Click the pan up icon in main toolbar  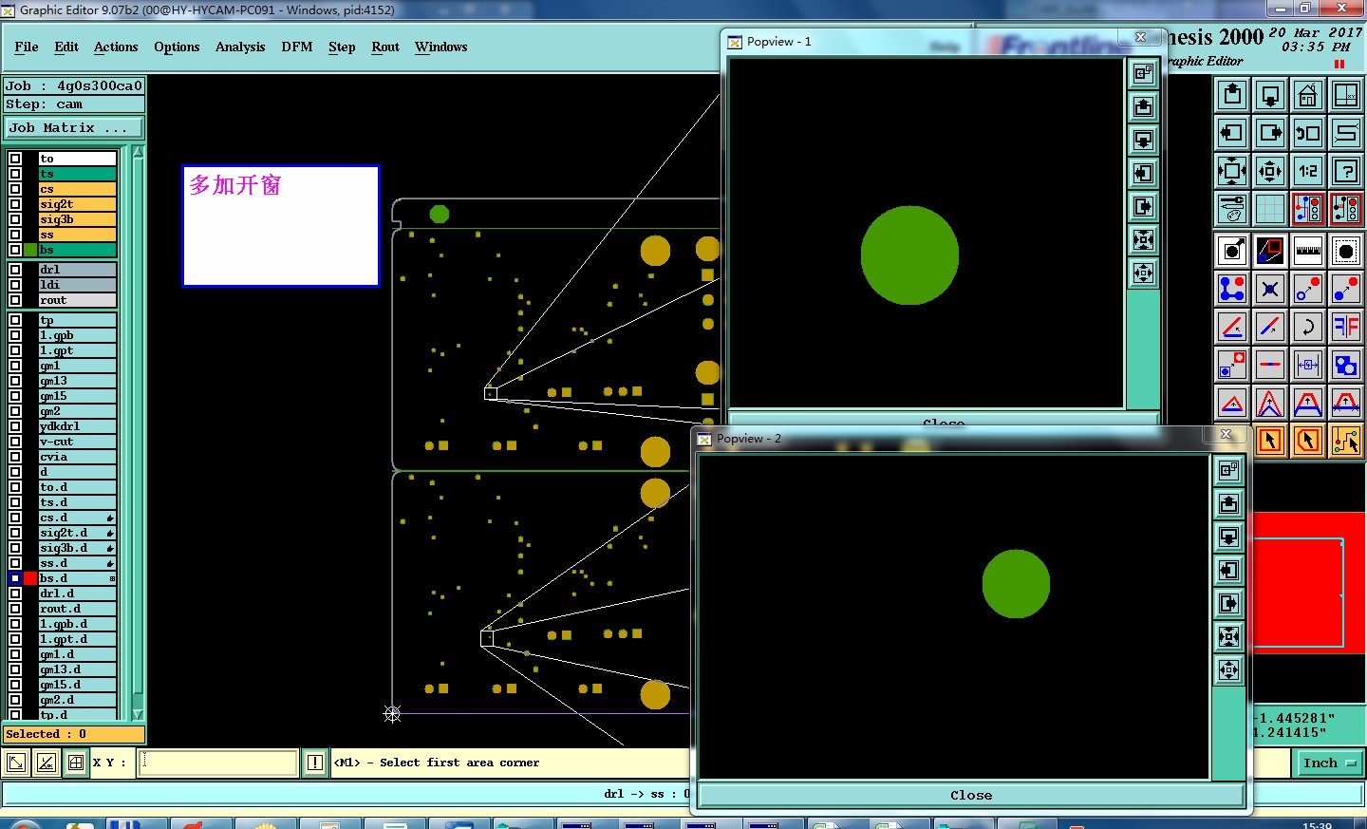click(x=1232, y=95)
